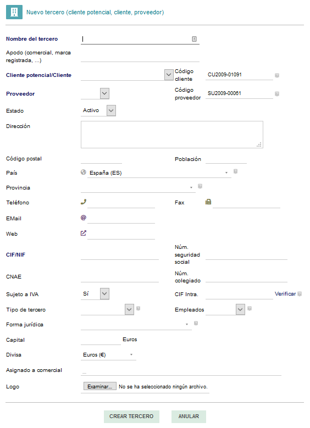310x428 pixels.
Task: Click the Dirección text area
Action: (x=172, y=135)
